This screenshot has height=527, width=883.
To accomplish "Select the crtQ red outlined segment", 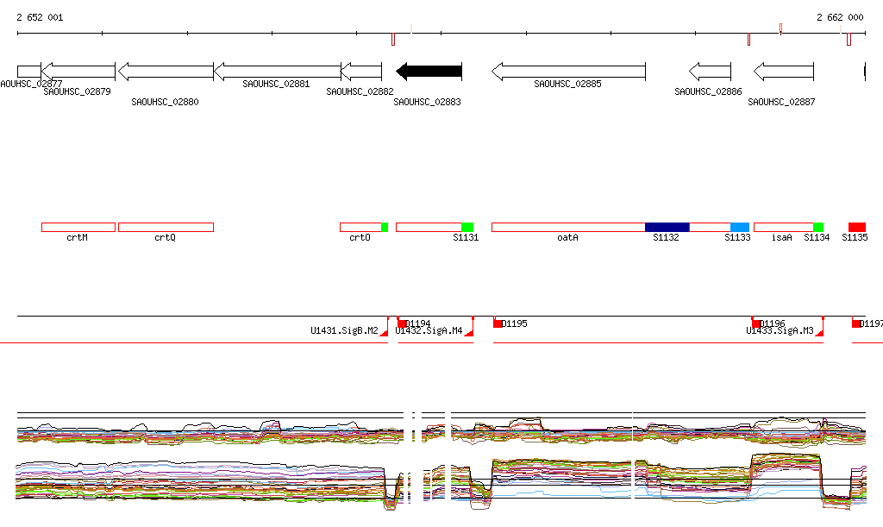I will click(166, 228).
